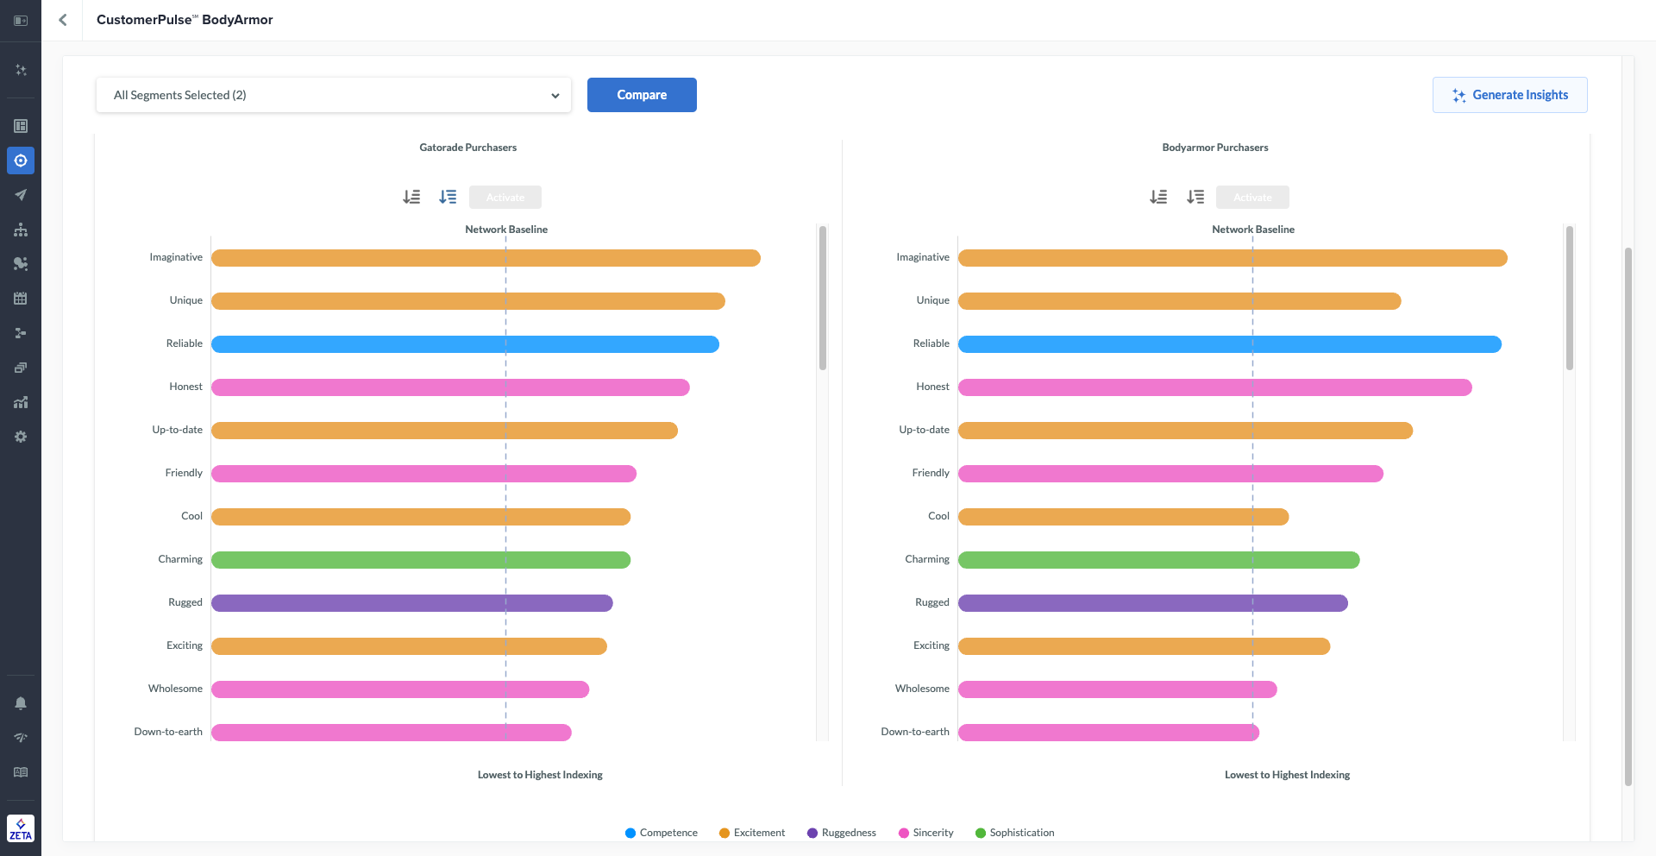The width and height of the screenshot is (1656, 856).
Task: Toggle Sophistication legend item
Action: click(x=1015, y=833)
